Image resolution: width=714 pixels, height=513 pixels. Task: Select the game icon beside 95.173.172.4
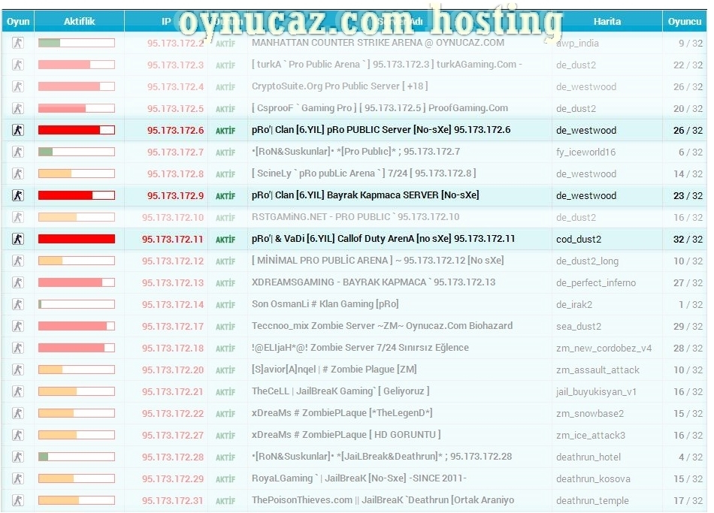[x=18, y=86]
